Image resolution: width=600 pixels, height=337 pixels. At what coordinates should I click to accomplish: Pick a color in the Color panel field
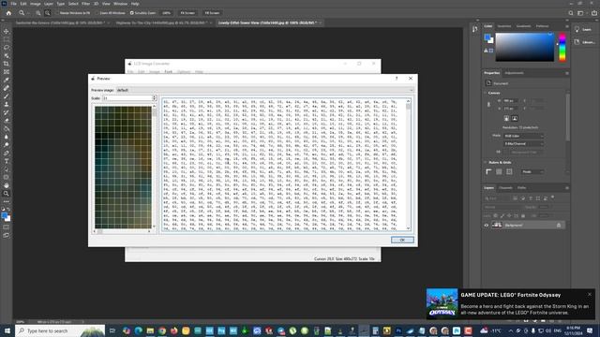click(525, 47)
